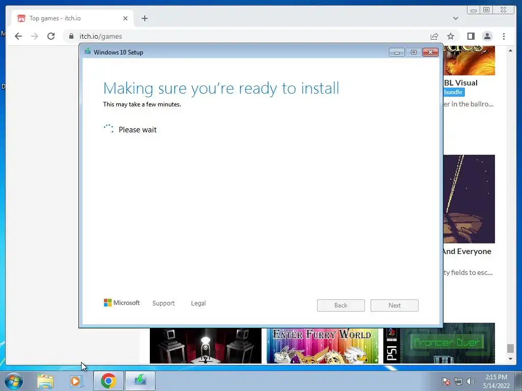The height and width of the screenshot is (391, 522).
Task: Switch to Chrome in taskbar
Action: 109,381
